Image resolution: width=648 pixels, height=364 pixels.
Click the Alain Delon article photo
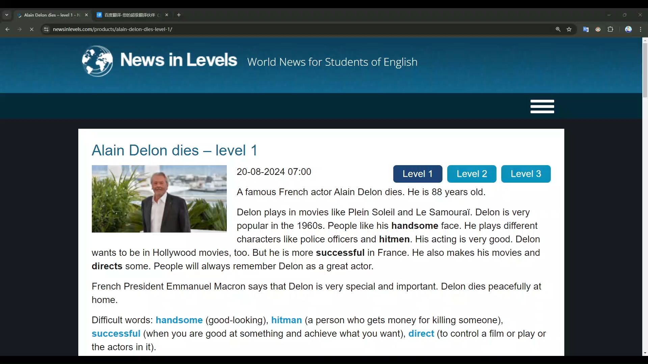pyautogui.click(x=159, y=199)
